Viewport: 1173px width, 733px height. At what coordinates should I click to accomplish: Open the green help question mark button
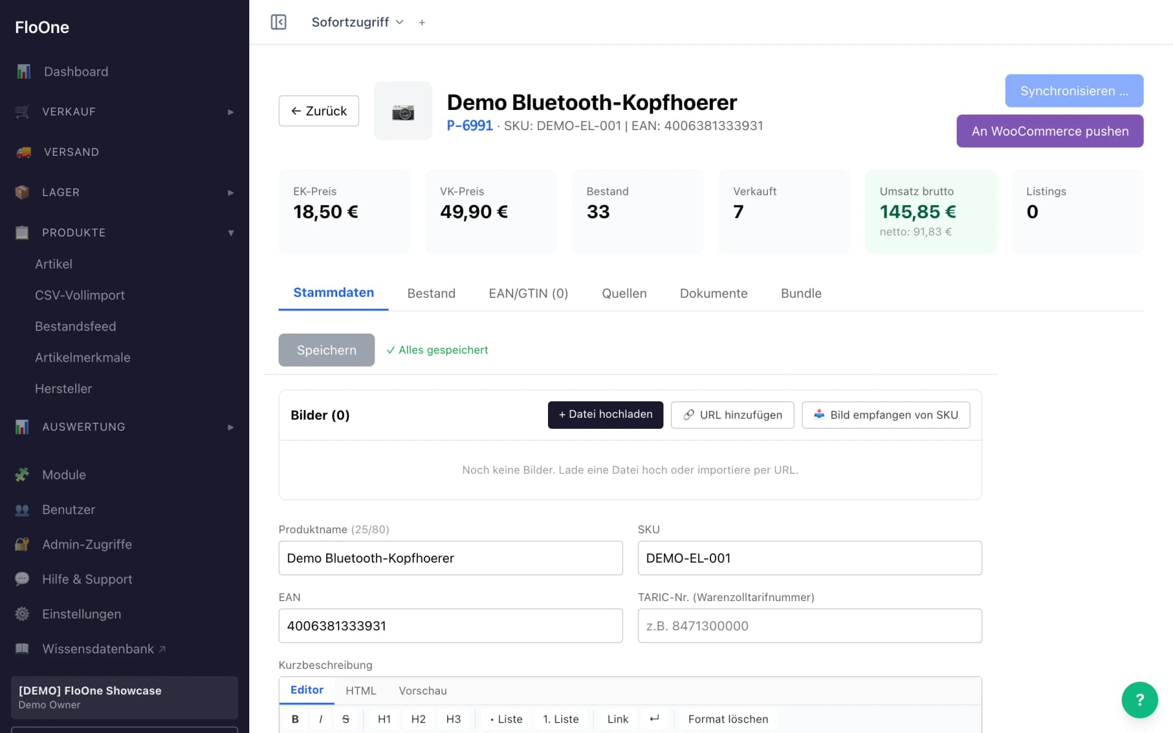(x=1139, y=699)
